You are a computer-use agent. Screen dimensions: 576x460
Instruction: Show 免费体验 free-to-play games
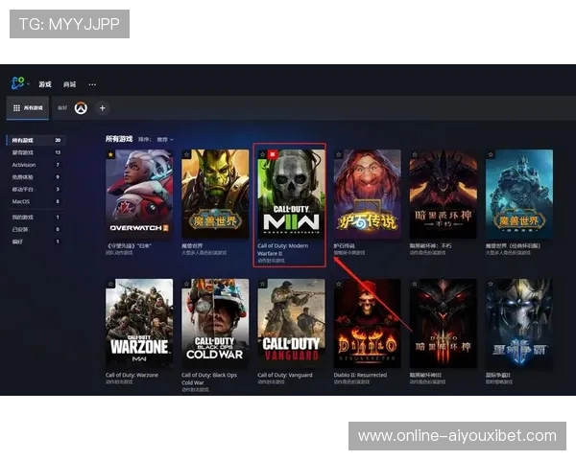[x=36, y=177]
